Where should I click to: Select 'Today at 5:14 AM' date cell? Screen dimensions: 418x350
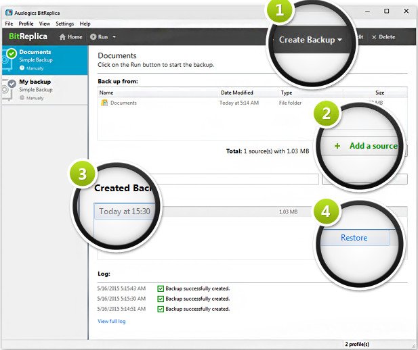[239, 103]
